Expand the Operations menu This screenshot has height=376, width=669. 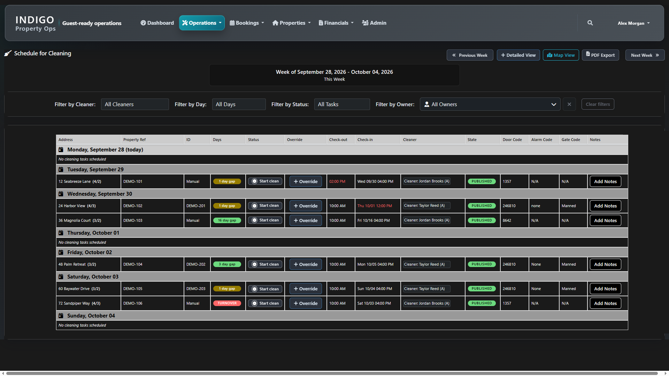(202, 23)
